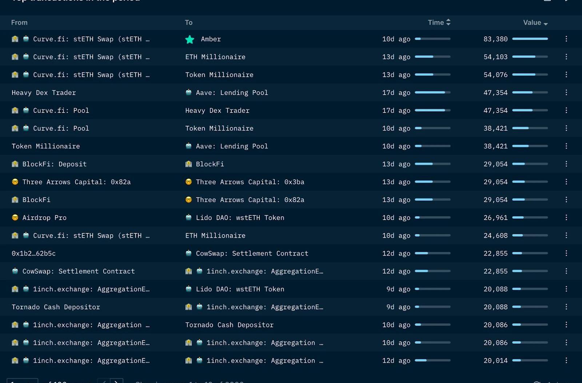582x383 pixels.
Task: Go to the next page with the right chevron
Action: pyautogui.click(x=116, y=381)
